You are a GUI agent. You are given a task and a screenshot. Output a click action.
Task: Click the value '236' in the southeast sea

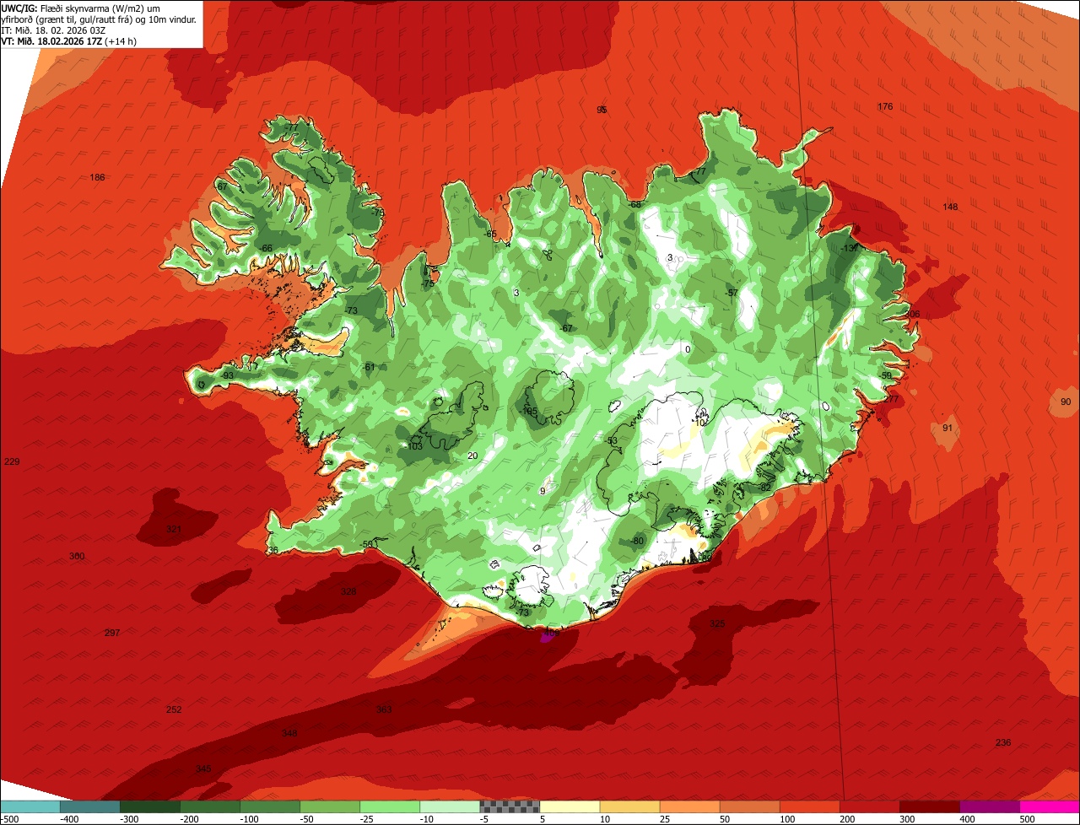click(x=1002, y=742)
